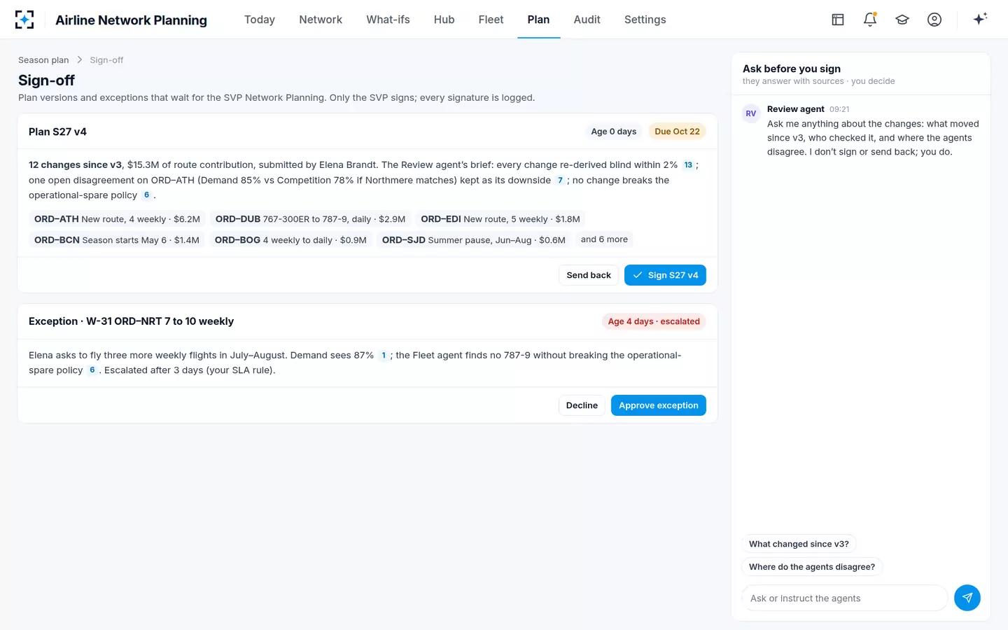Click the Airline Network Planning logo icon
The height and width of the screenshot is (630, 1008).
point(24,20)
